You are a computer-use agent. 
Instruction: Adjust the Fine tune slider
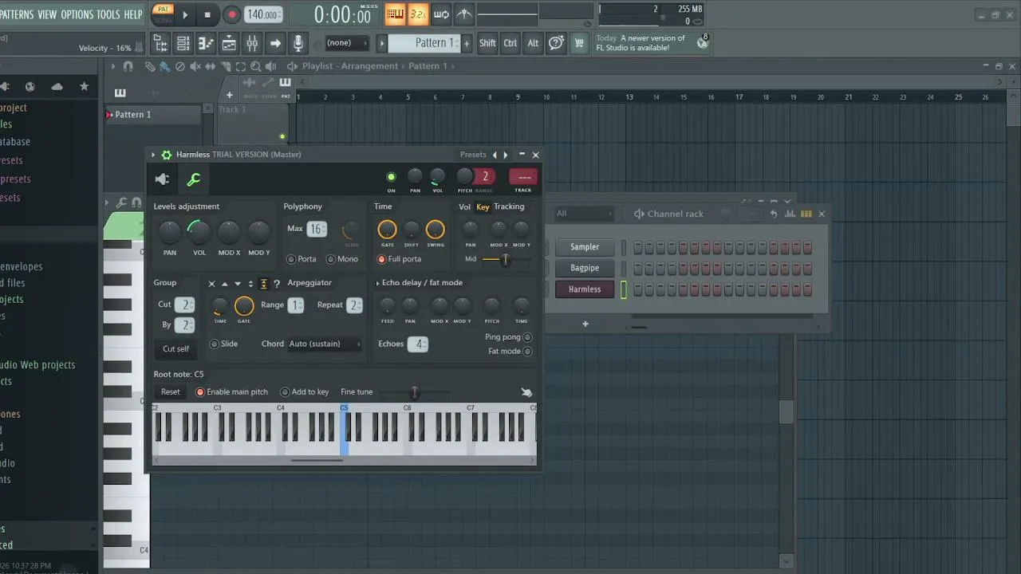click(414, 392)
